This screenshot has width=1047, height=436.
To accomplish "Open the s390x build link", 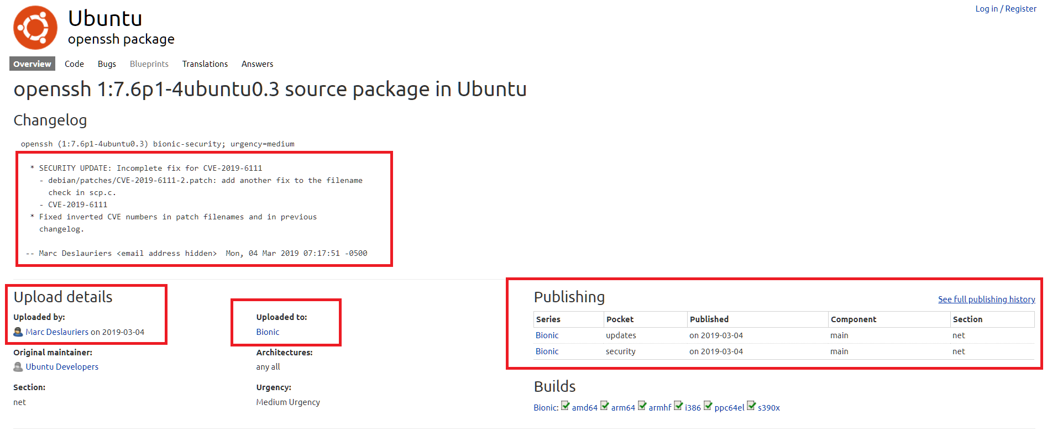I will pos(768,408).
